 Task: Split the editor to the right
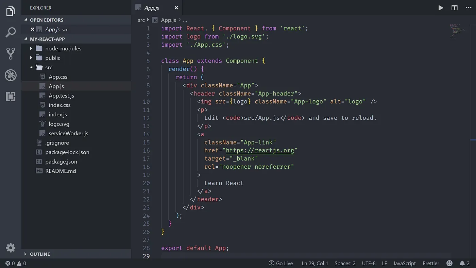pos(454,8)
